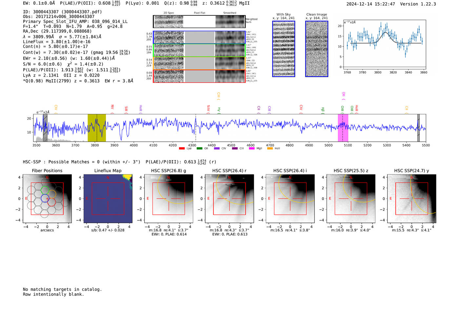Screen dimensions: 459x312
Task: Select the green-bordered 2D spectrum row
Action: [x=199, y=50]
